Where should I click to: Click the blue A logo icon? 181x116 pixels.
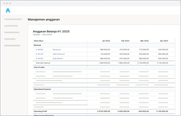pos(8,10)
